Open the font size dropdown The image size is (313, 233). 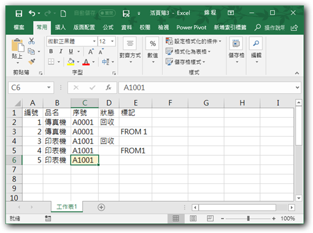112,41
